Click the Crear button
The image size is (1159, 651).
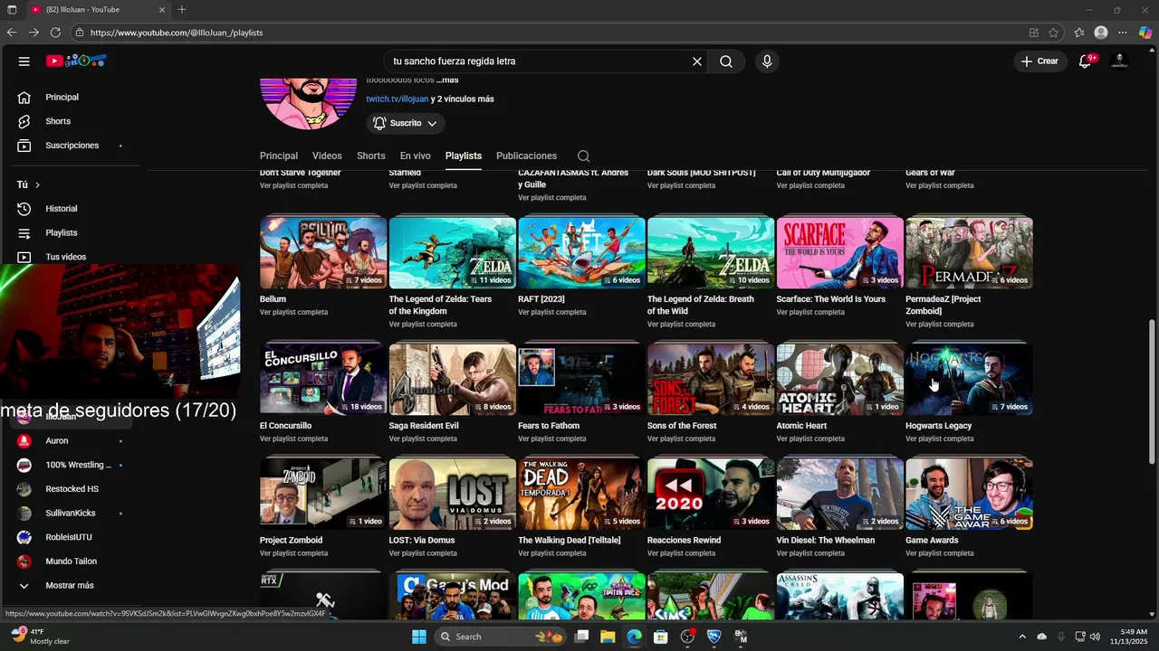[x=1039, y=61]
